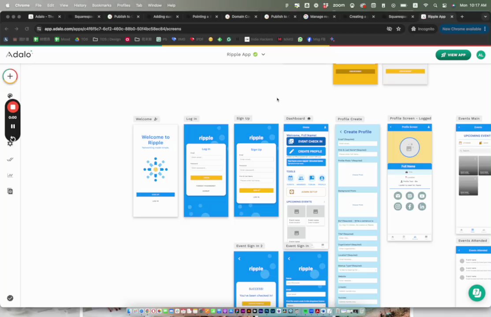Click the Email field on Log In screen

point(206,158)
